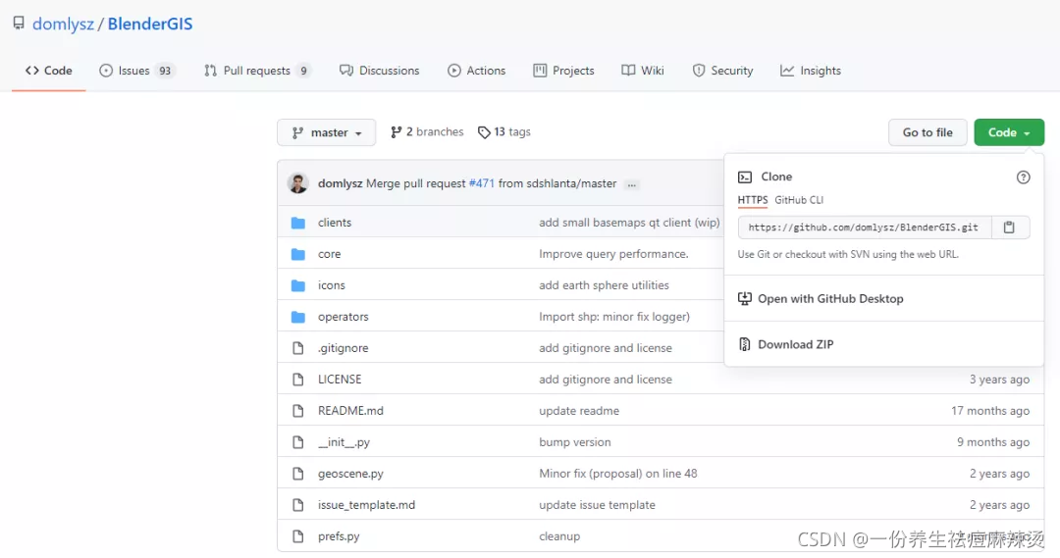The height and width of the screenshot is (558, 1060).
Task: Click the Go to file button
Action: 927,132
